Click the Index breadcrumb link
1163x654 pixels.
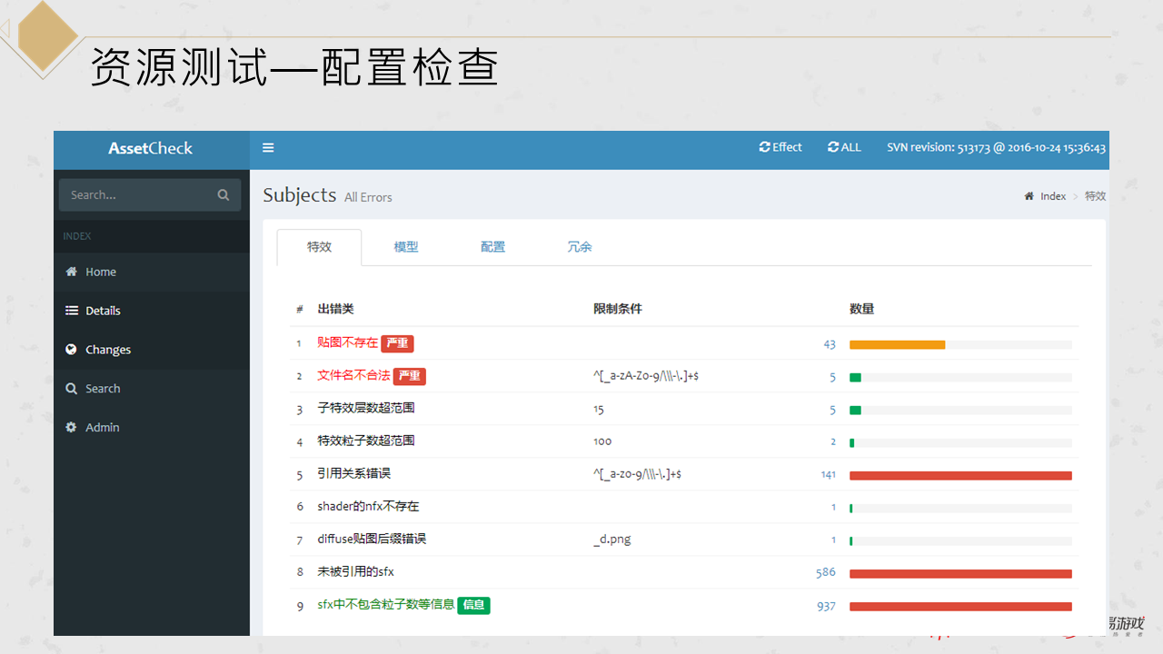(1053, 195)
